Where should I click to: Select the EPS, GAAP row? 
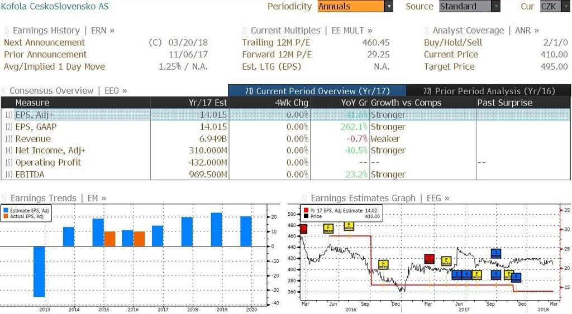[285, 127]
